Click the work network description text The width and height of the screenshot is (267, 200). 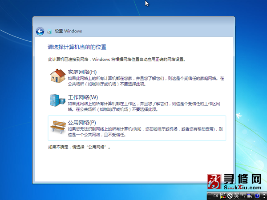pyautogui.click(x=144, y=107)
